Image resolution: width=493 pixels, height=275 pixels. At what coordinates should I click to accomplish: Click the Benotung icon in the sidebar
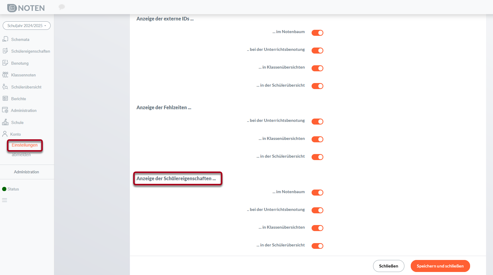[5, 63]
